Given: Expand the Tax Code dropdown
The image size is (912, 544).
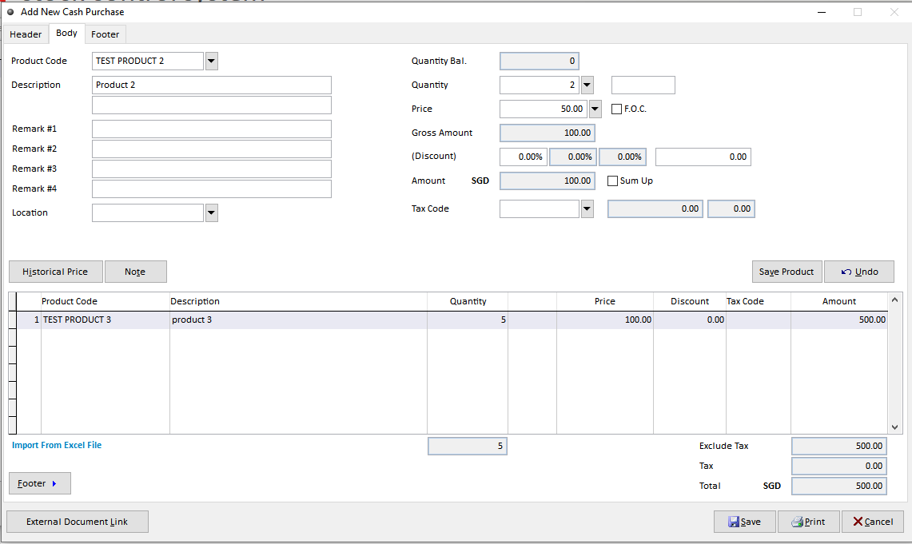Looking at the screenshot, I should point(587,208).
